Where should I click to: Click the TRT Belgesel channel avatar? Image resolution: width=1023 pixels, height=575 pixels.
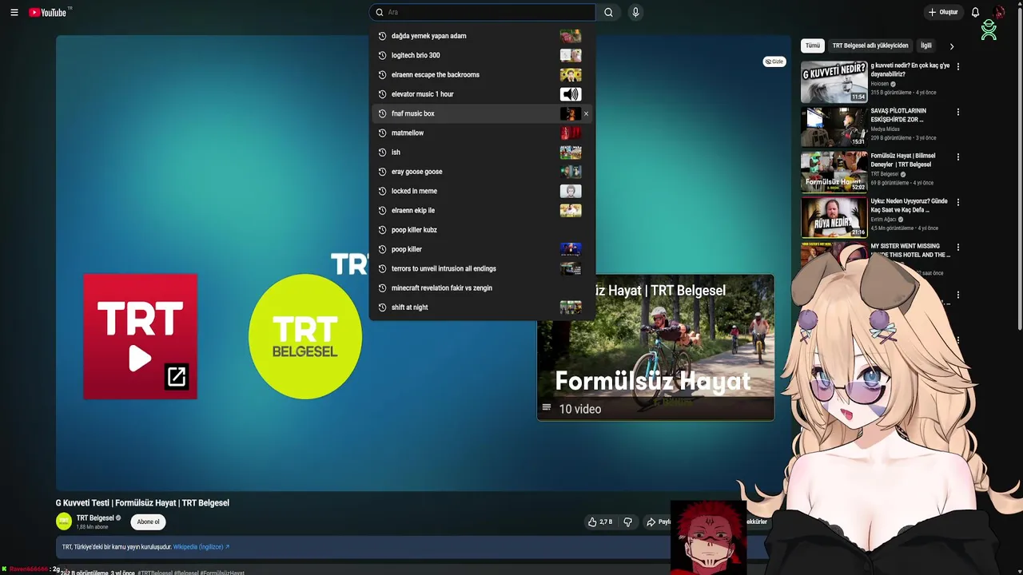pyautogui.click(x=64, y=521)
